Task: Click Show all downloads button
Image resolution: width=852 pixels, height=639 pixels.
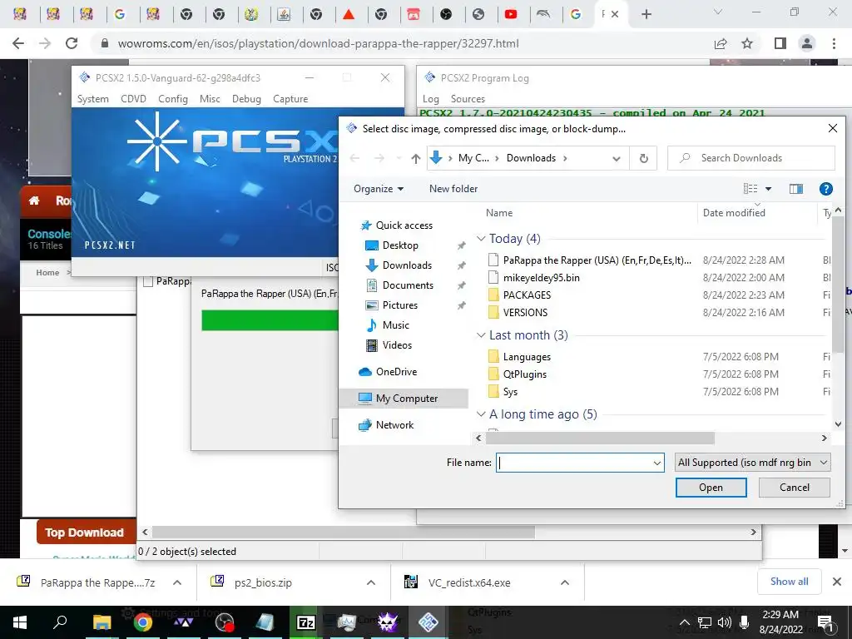Action: 789,582
